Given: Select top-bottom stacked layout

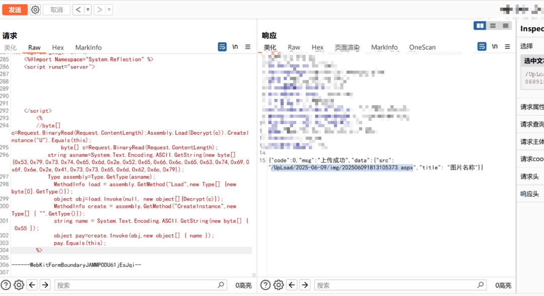Looking at the screenshot, I should pos(493,26).
